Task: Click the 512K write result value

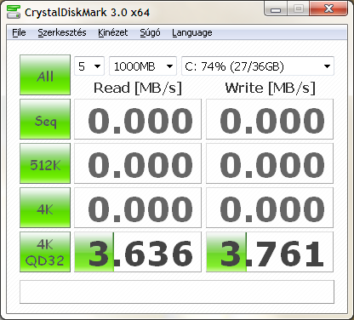Action: [x=270, y=163]
